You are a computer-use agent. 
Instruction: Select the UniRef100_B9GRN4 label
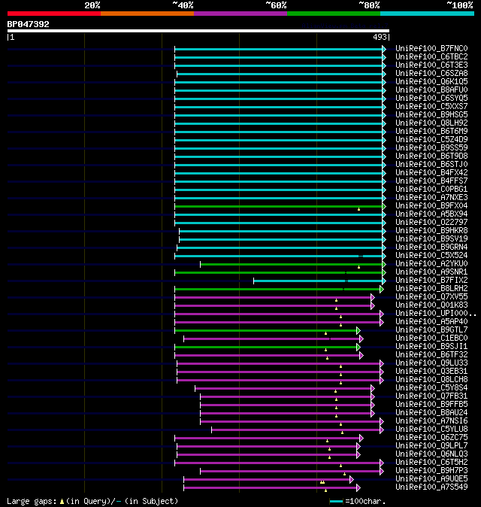pos(431,247)
